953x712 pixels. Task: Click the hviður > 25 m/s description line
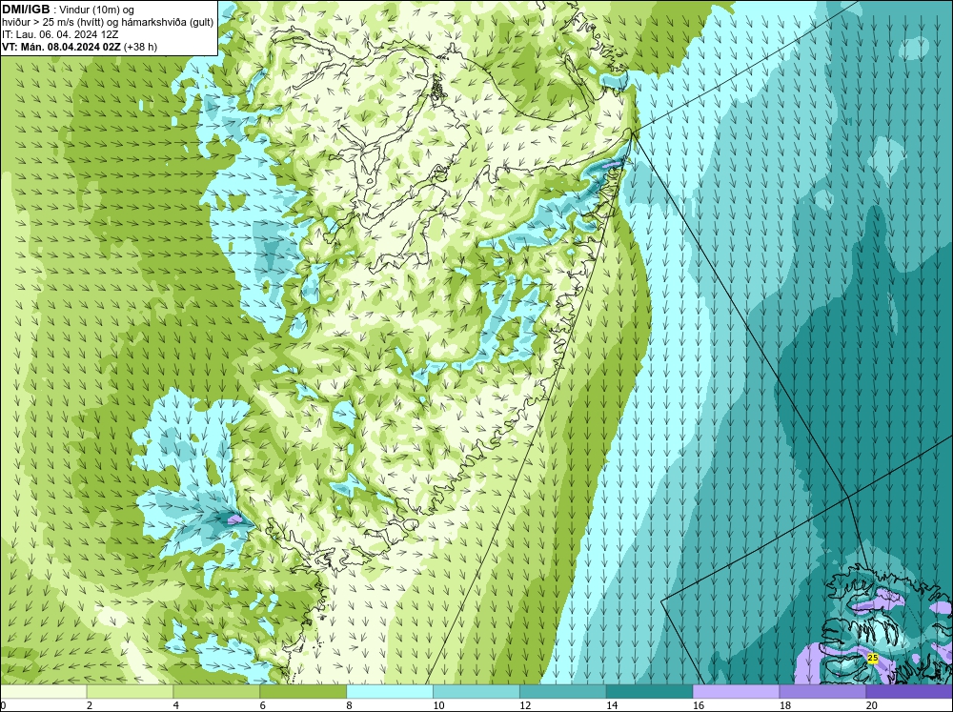(108, 23)
